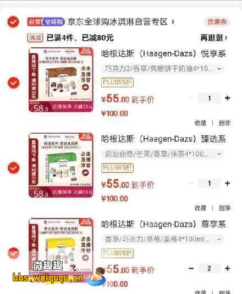Uncheck the store-level select-all checkbox

(x=13, y=22)
